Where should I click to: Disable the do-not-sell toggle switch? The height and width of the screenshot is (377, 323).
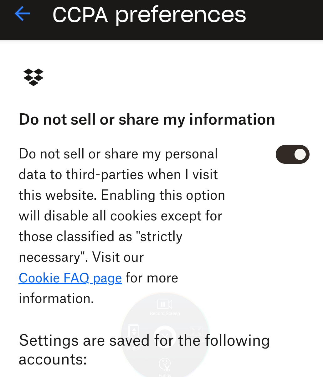click(292, 154)
